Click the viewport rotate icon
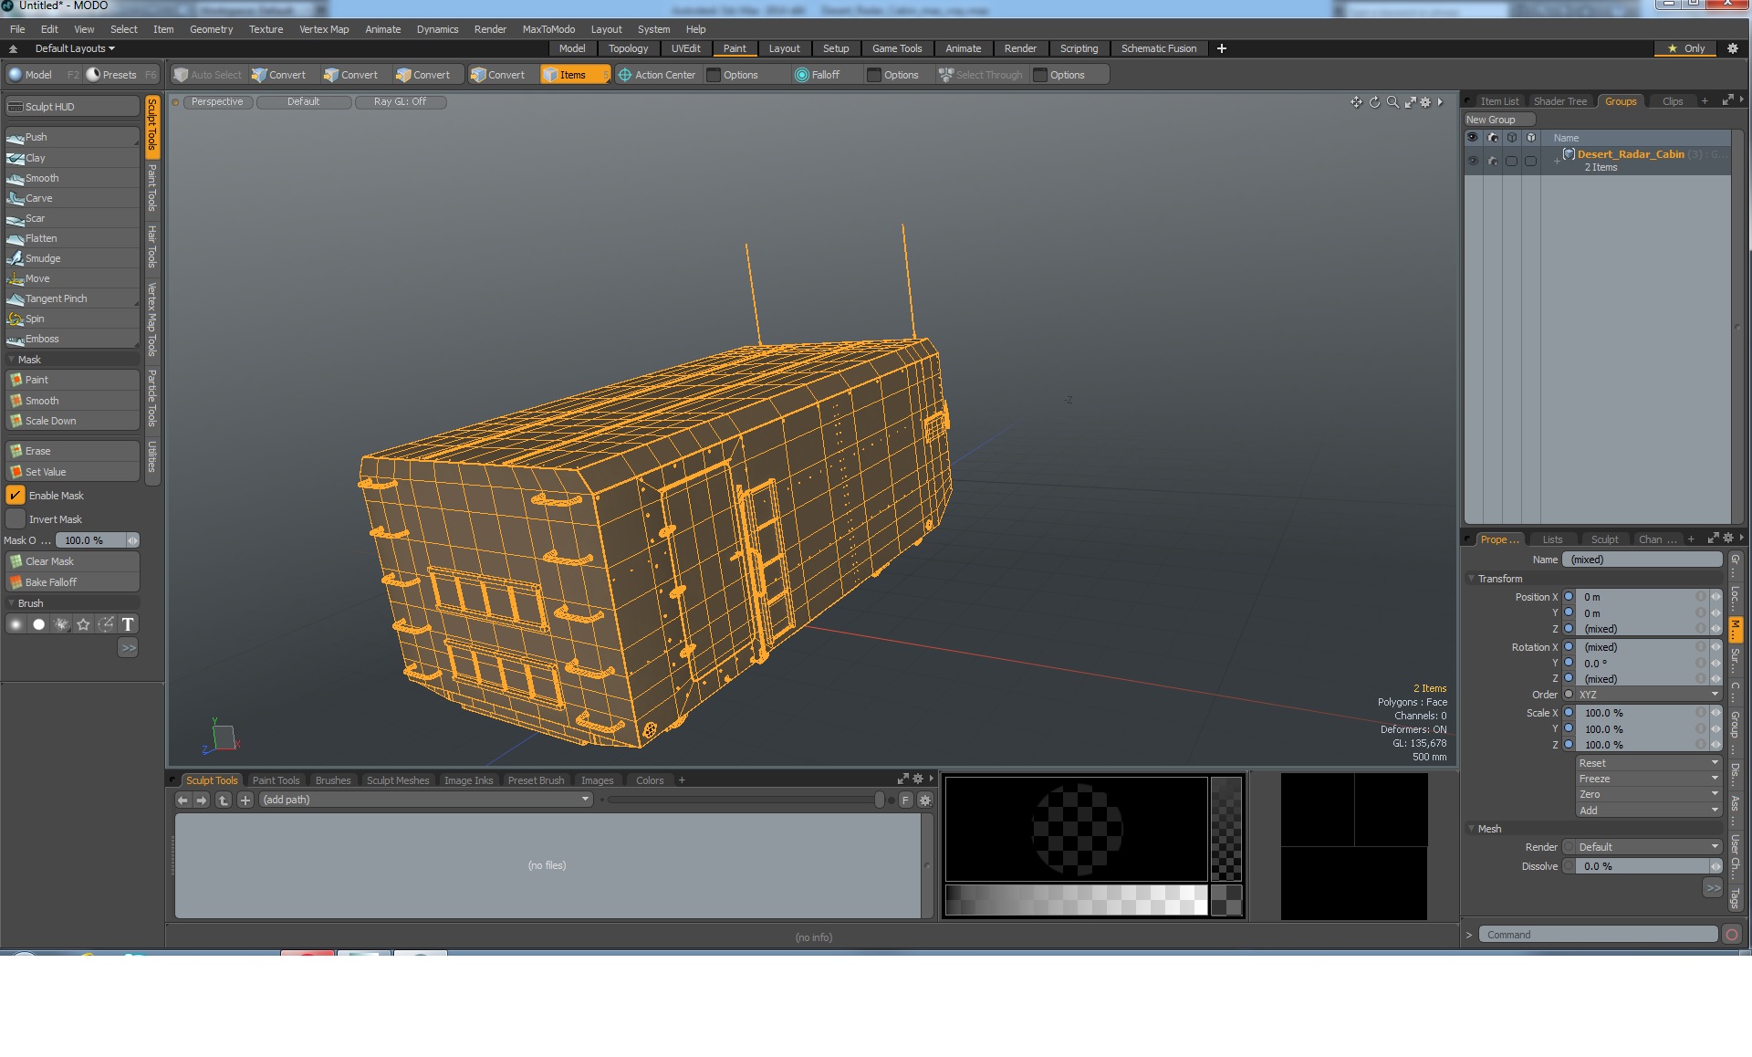1752x1057 pixels. (1374, 102)
